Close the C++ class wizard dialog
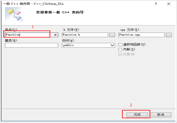 click(169, 4)
